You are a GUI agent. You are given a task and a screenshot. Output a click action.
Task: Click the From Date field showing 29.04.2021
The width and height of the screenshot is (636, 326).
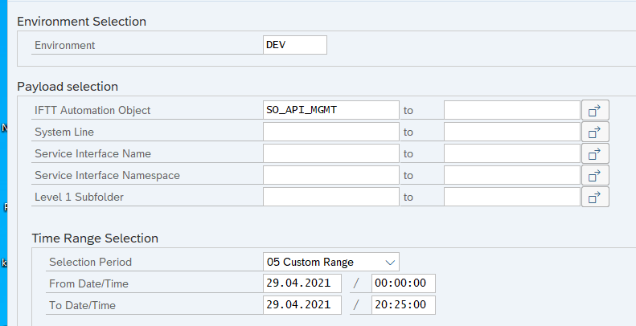[x=302, y=283]
